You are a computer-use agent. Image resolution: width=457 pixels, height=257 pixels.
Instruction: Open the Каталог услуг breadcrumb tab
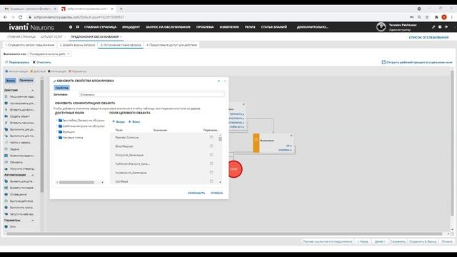click(x=51, y=36)
